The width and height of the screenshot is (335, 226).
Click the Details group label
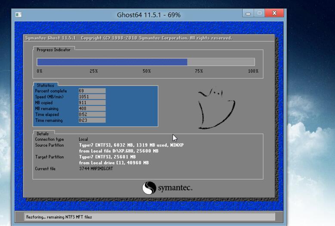click(x=43, y=134)
